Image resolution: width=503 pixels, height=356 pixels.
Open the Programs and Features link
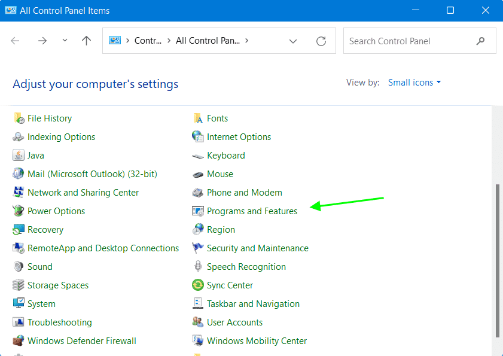click(x=252, y=211)
